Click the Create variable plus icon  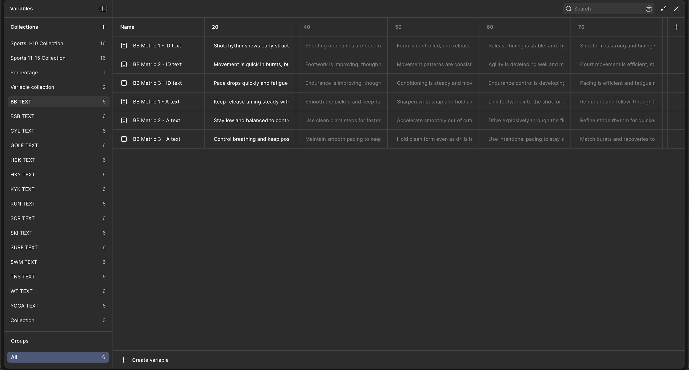pyautogui.click(x=123, y=360)
